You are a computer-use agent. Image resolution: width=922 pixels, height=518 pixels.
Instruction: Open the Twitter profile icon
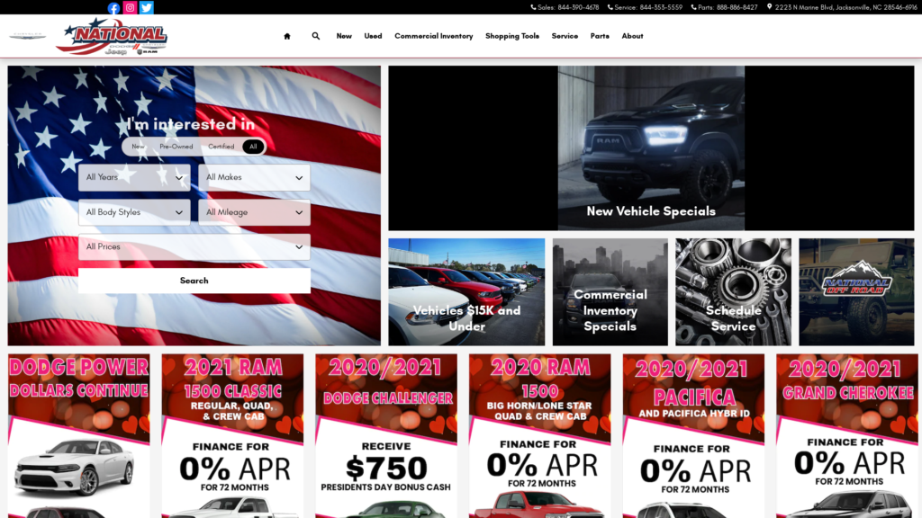pyautogui.click(x=146, y=8)
